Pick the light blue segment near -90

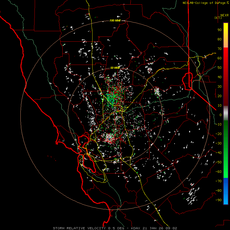[x=226, y=200]
